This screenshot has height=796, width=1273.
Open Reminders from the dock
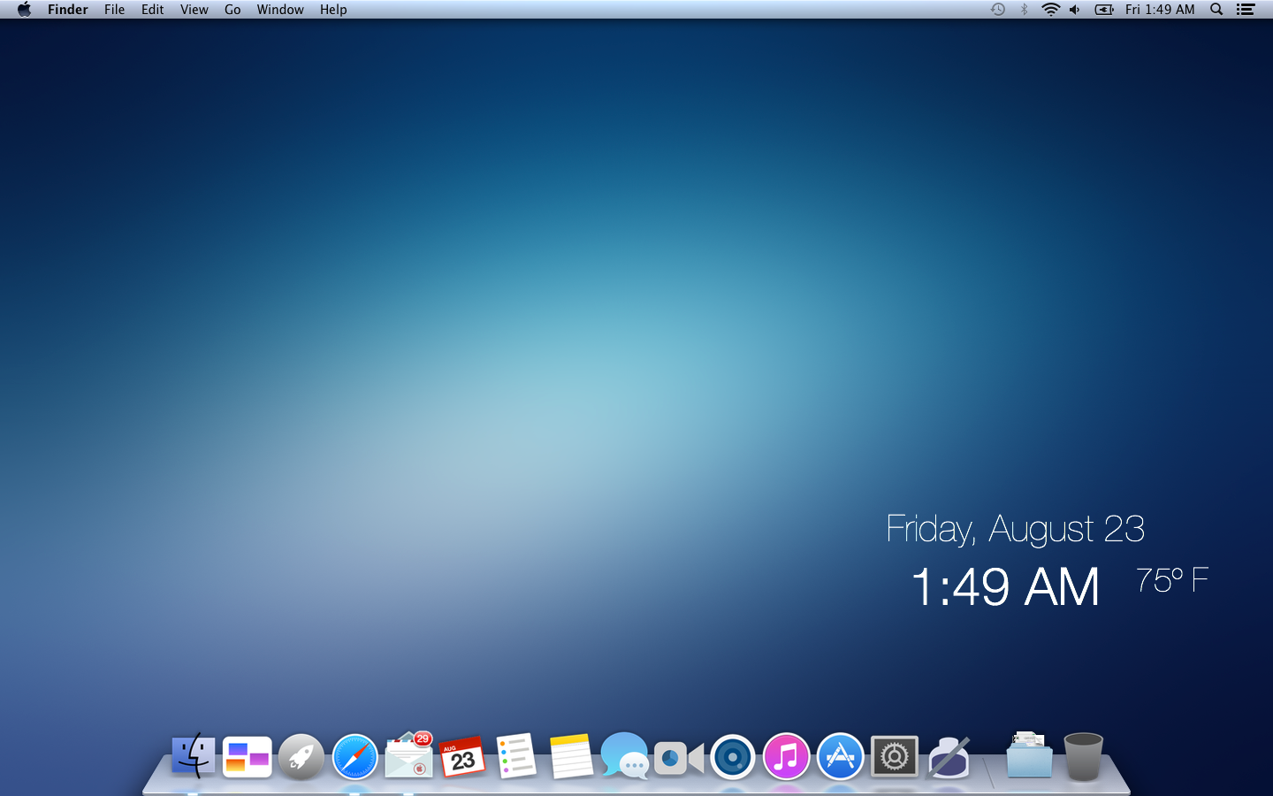pos(516,756)
